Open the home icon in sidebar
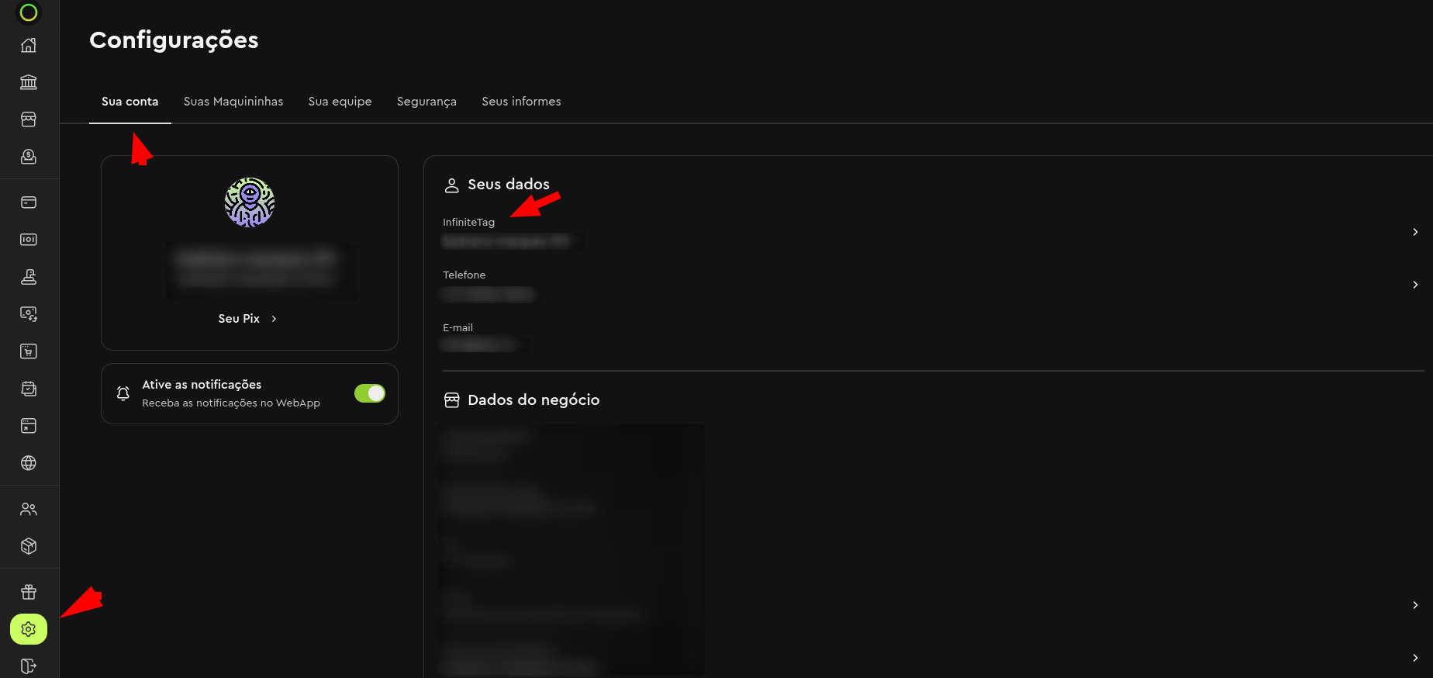Screen dimensions: 1433x678 tap(29, 45)
